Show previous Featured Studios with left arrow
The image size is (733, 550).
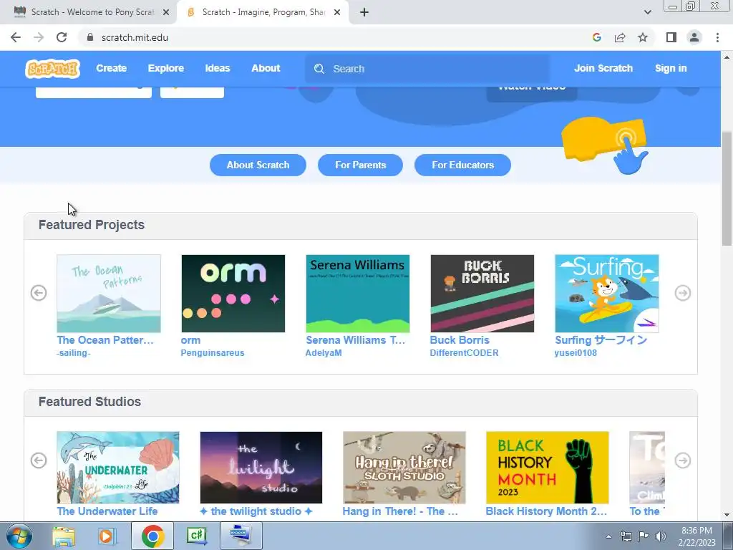pos(39,460)
